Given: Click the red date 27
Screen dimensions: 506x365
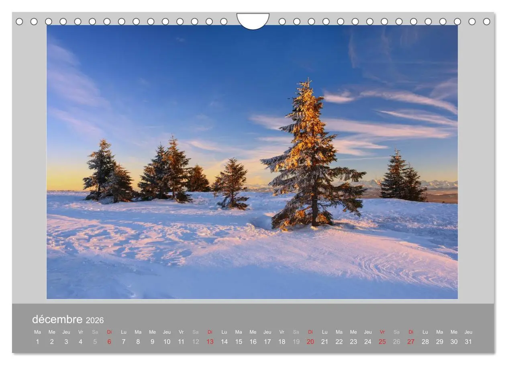Looking at the screenshot, I should pyautogui.click(x=411, y=341).
